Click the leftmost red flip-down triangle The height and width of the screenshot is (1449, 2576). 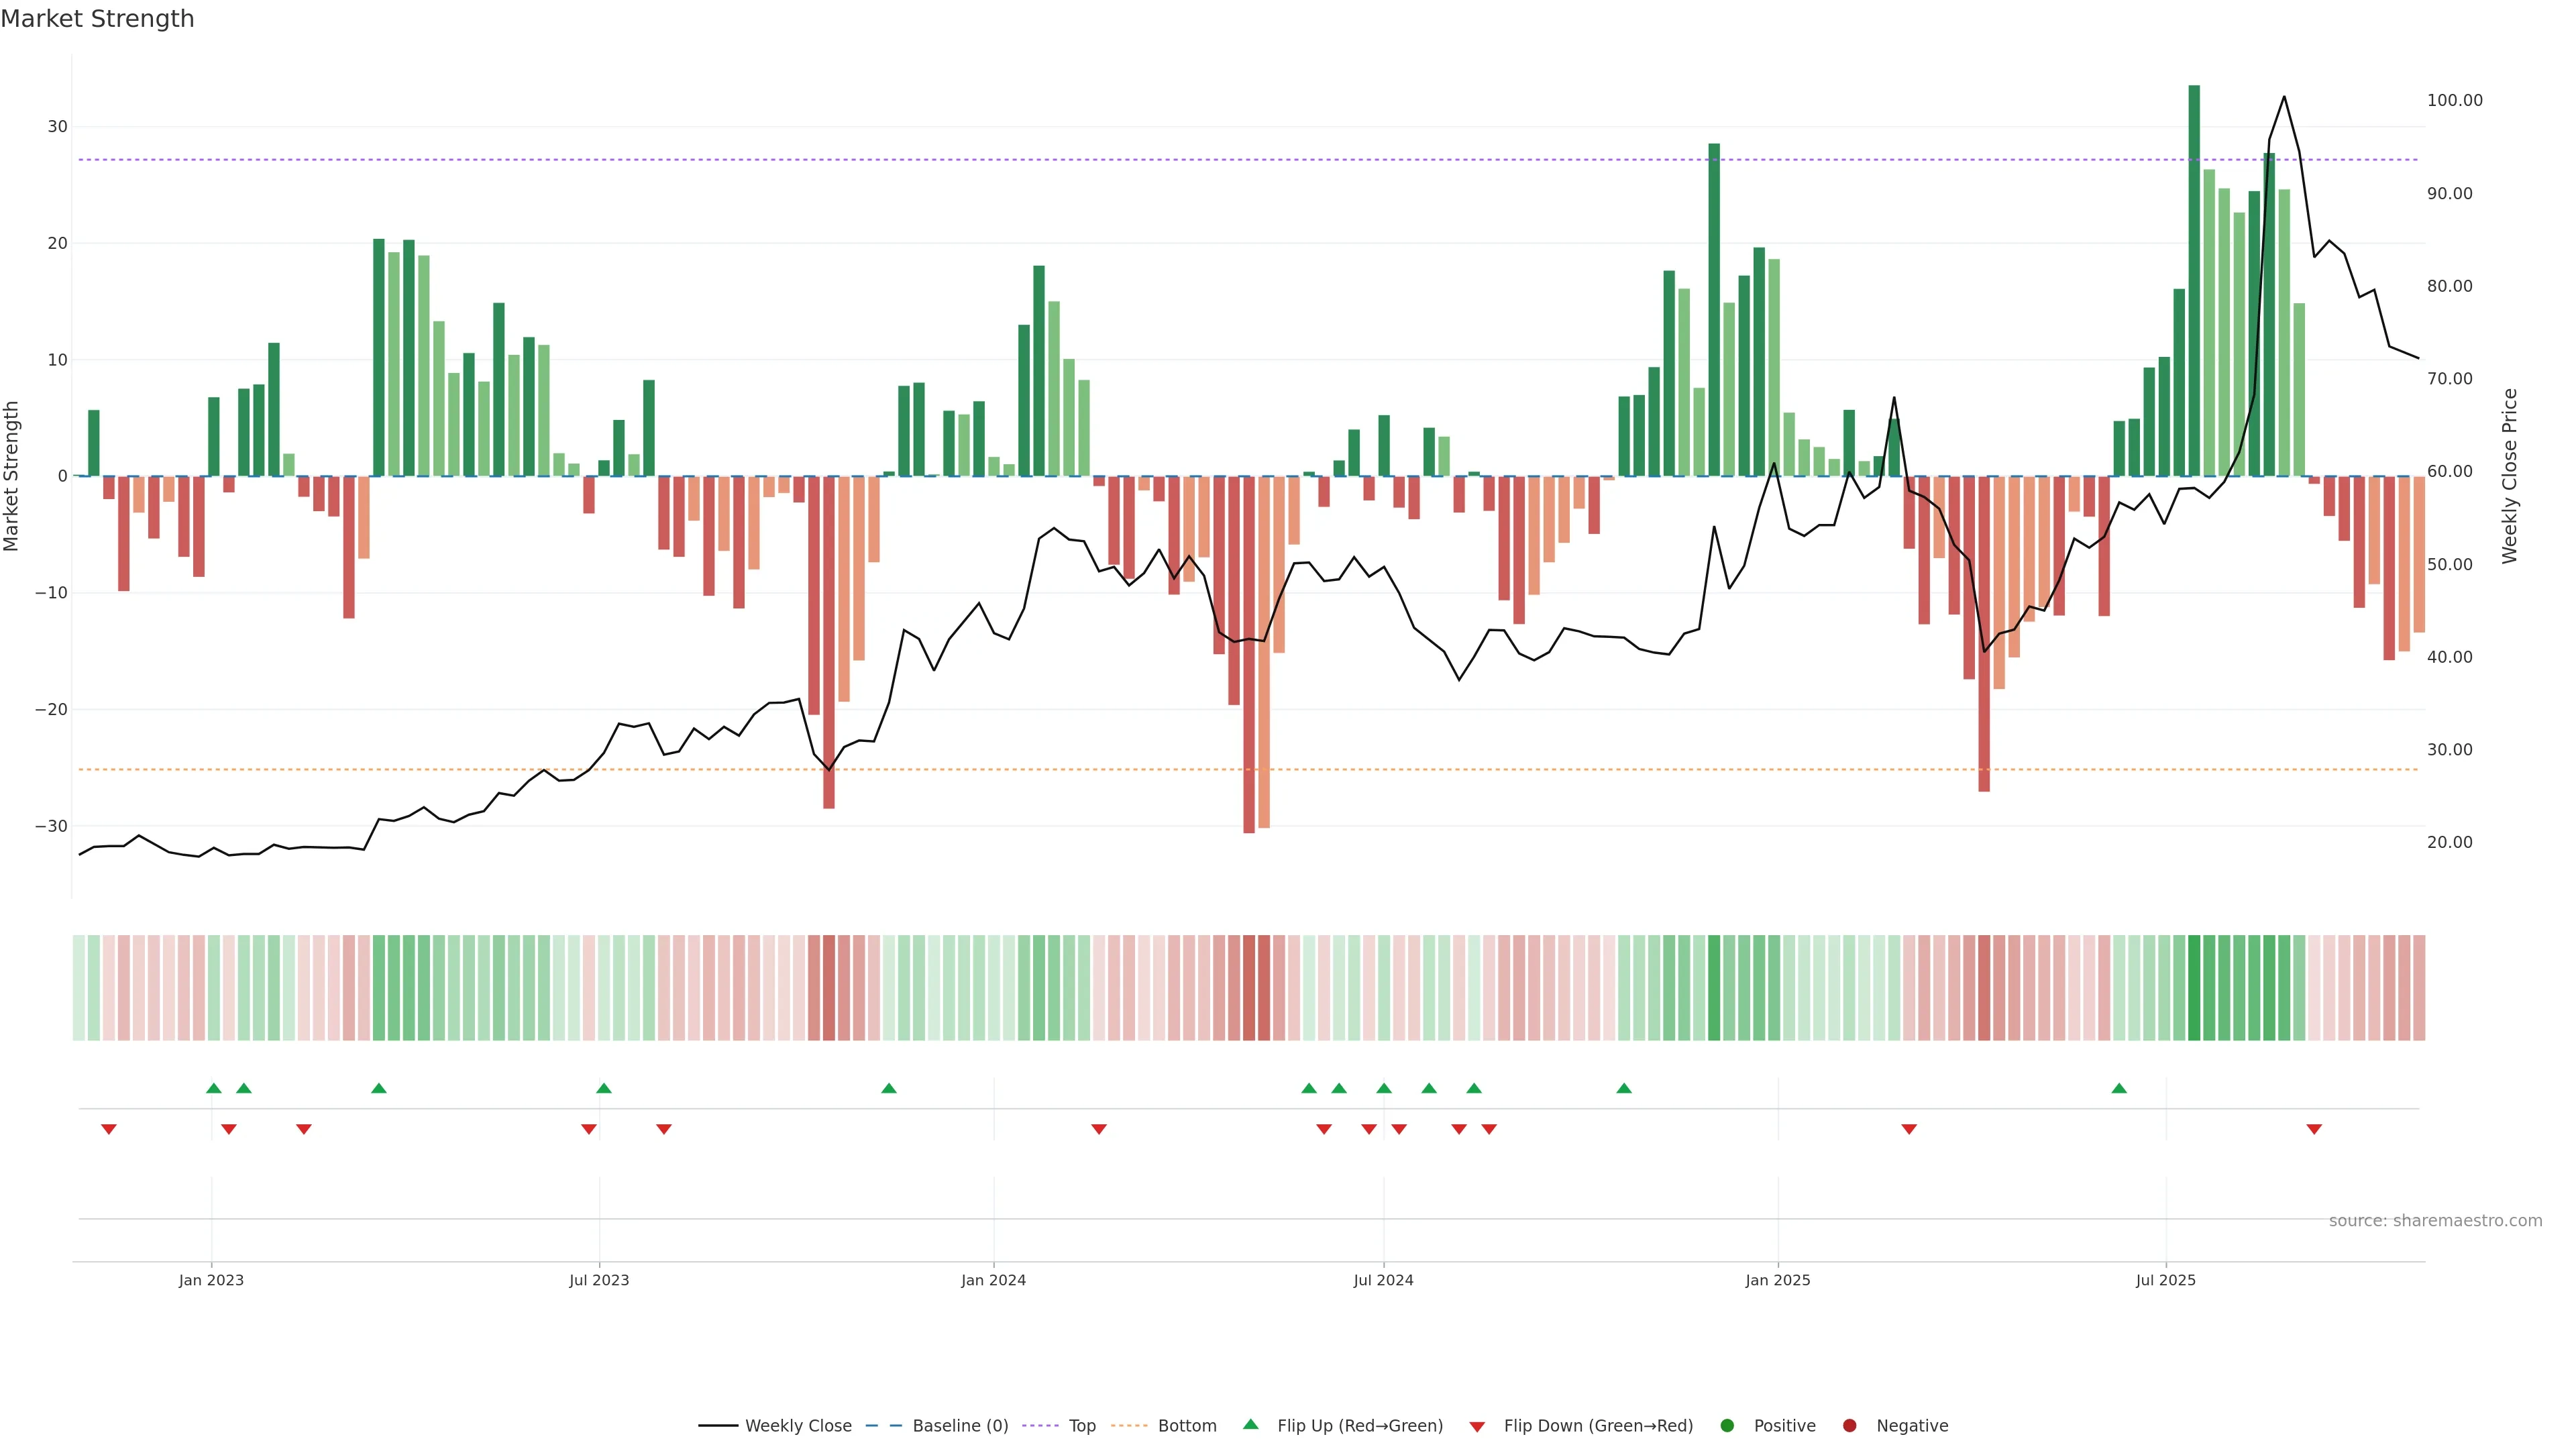[x=109, y=1129]
